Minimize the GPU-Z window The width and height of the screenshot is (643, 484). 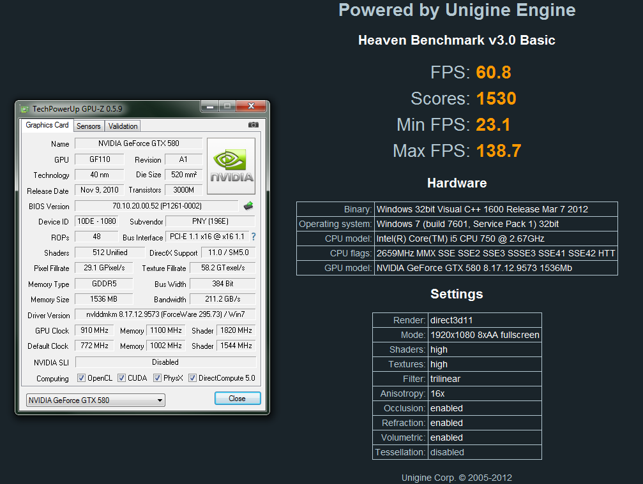pyautogui.click(x=210, y=106)
